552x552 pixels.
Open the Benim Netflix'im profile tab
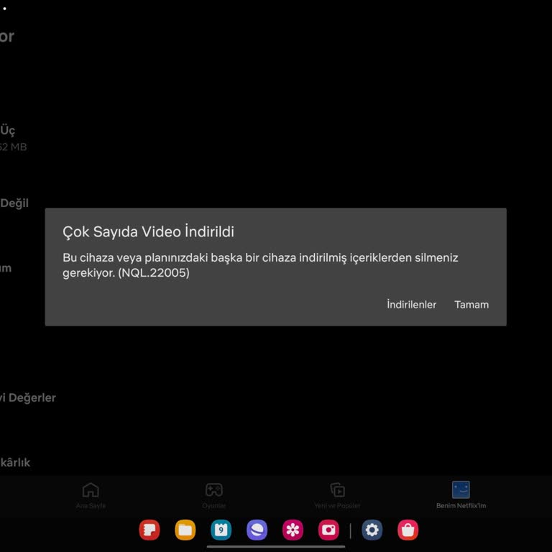click(x=461, y=496)
